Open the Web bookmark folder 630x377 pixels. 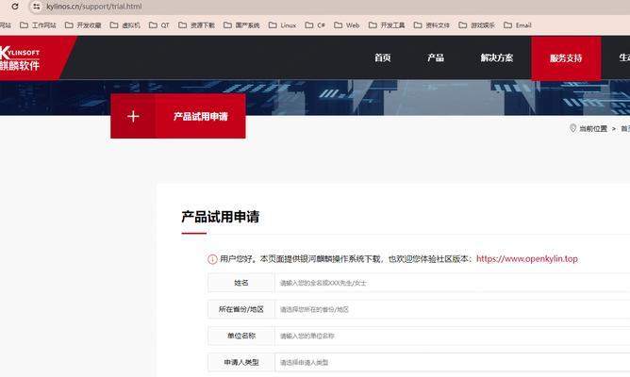click(x=347, y=25)
